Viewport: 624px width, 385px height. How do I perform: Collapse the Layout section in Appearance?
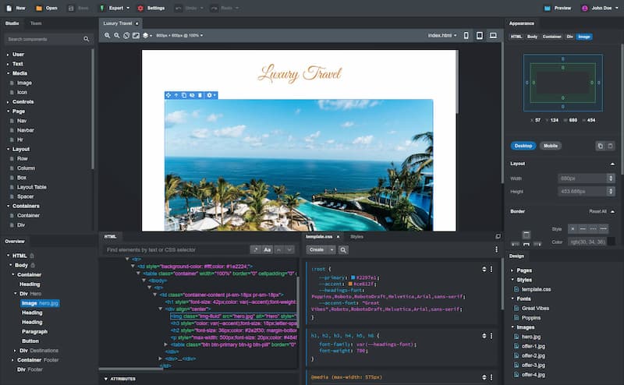point(612,164)
